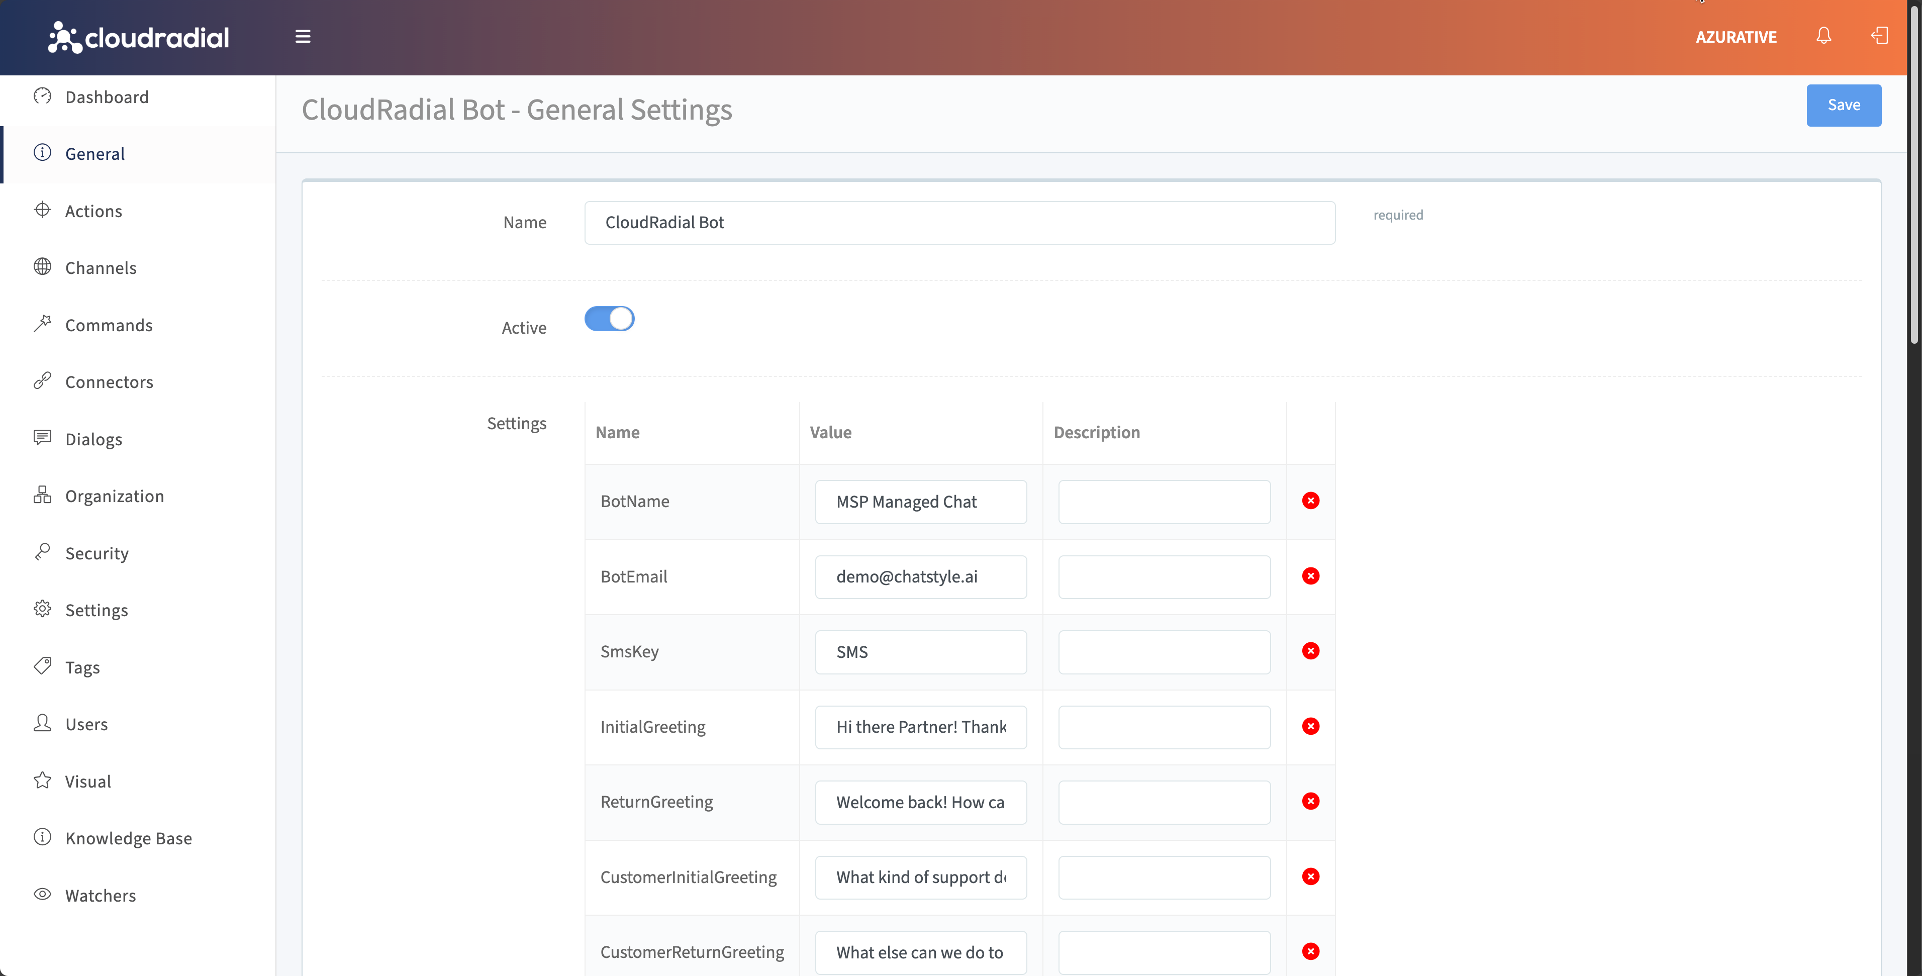The width and height of the screenshot is (1922, 976).
Task: Click the SmsKey value field
Action: coord(921,652)
